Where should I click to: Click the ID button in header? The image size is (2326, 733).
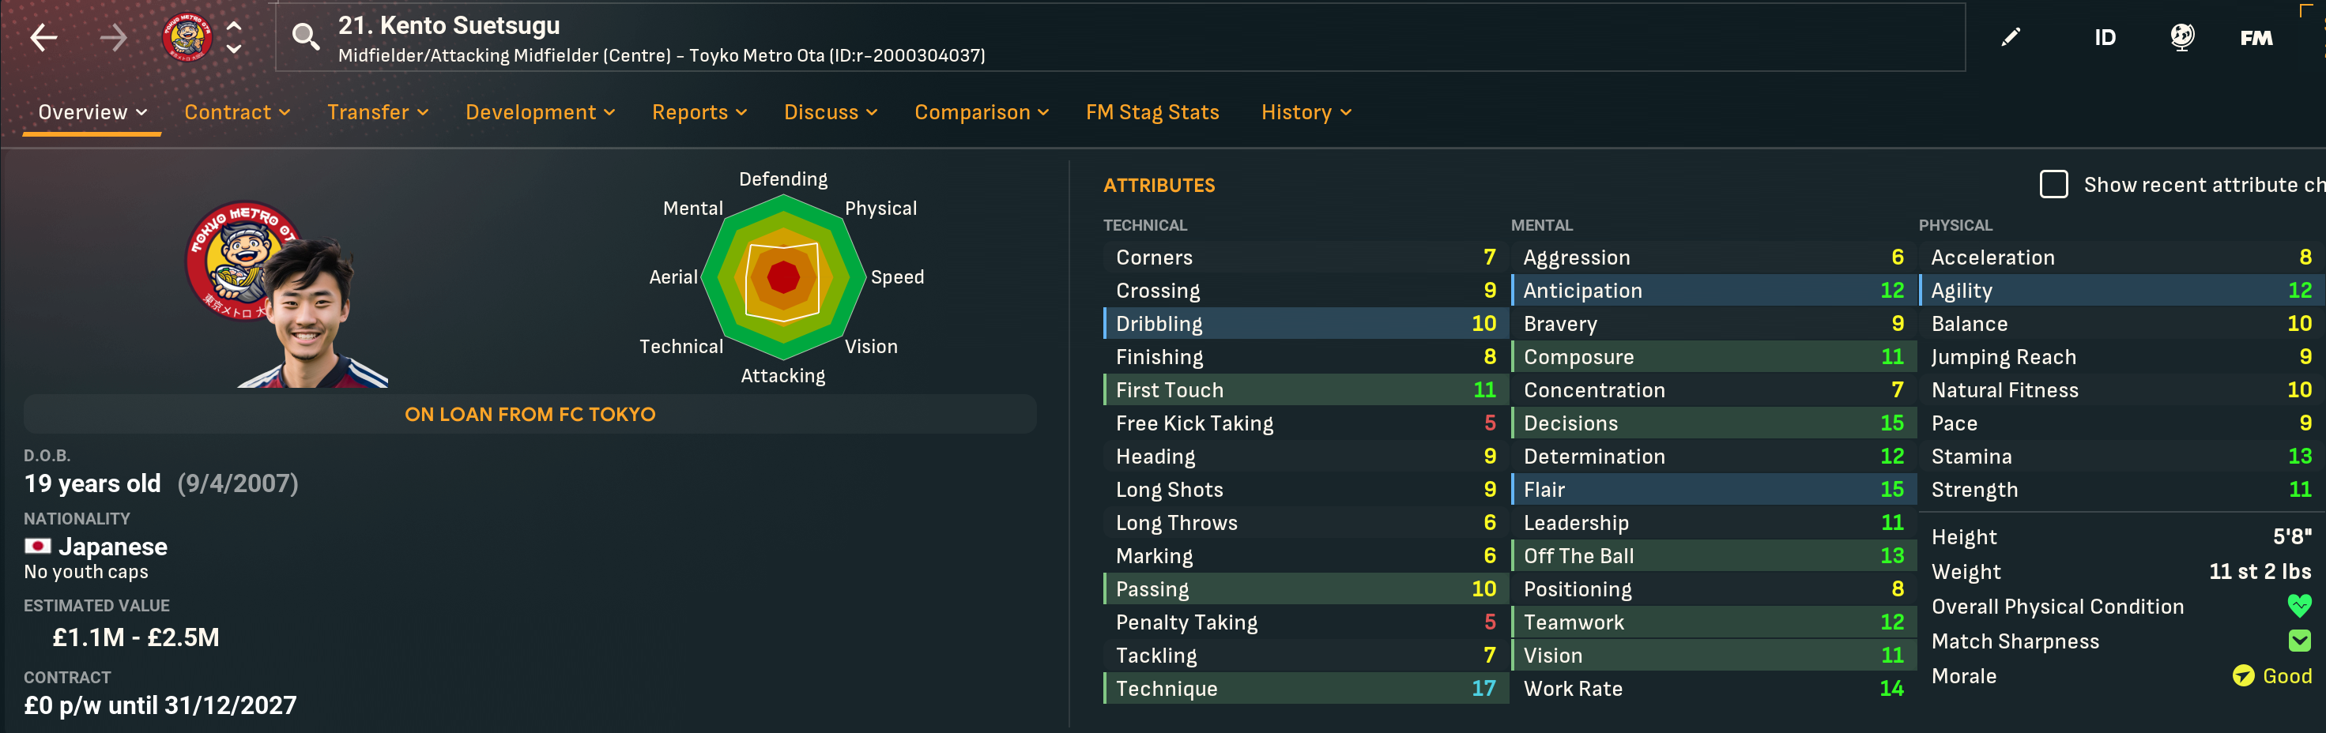point(2105,38)
